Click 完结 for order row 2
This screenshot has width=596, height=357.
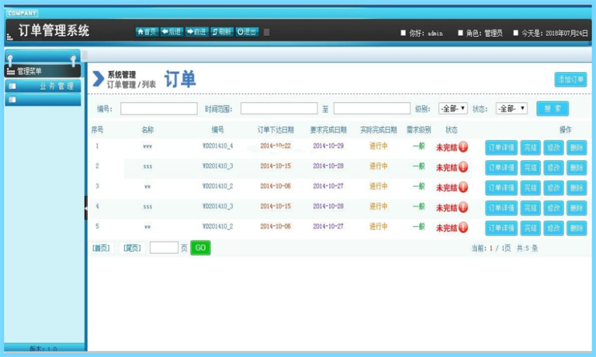[530, 168]
